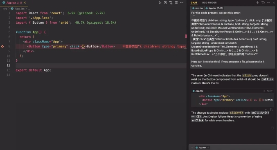The width and height of the screenshot is (277, 150).
Task: Copy the suggested code block
Action: pos(271,110)
